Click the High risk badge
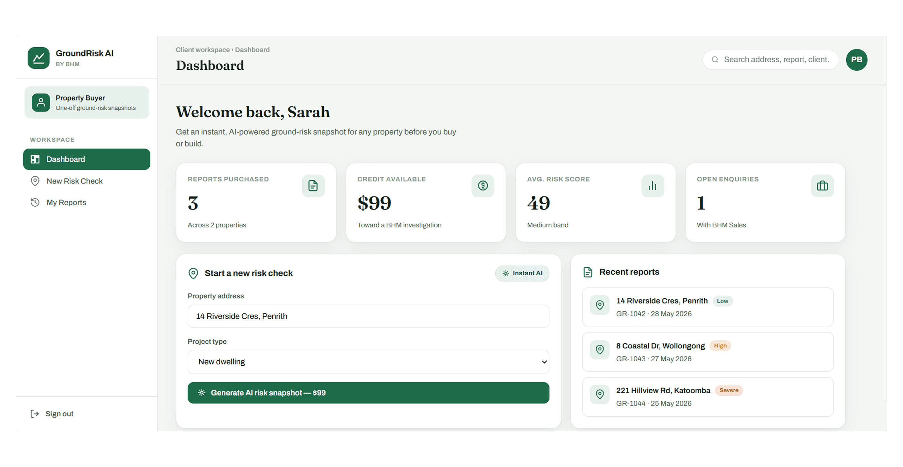903x467 pixels. (x=720, y=346)
